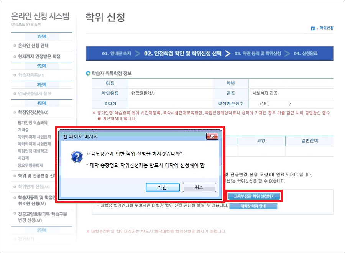Click the bullet icon beside 학습자 취득학점 정보
The width and height of the screenshot is (345, 253).
[88, 73]
